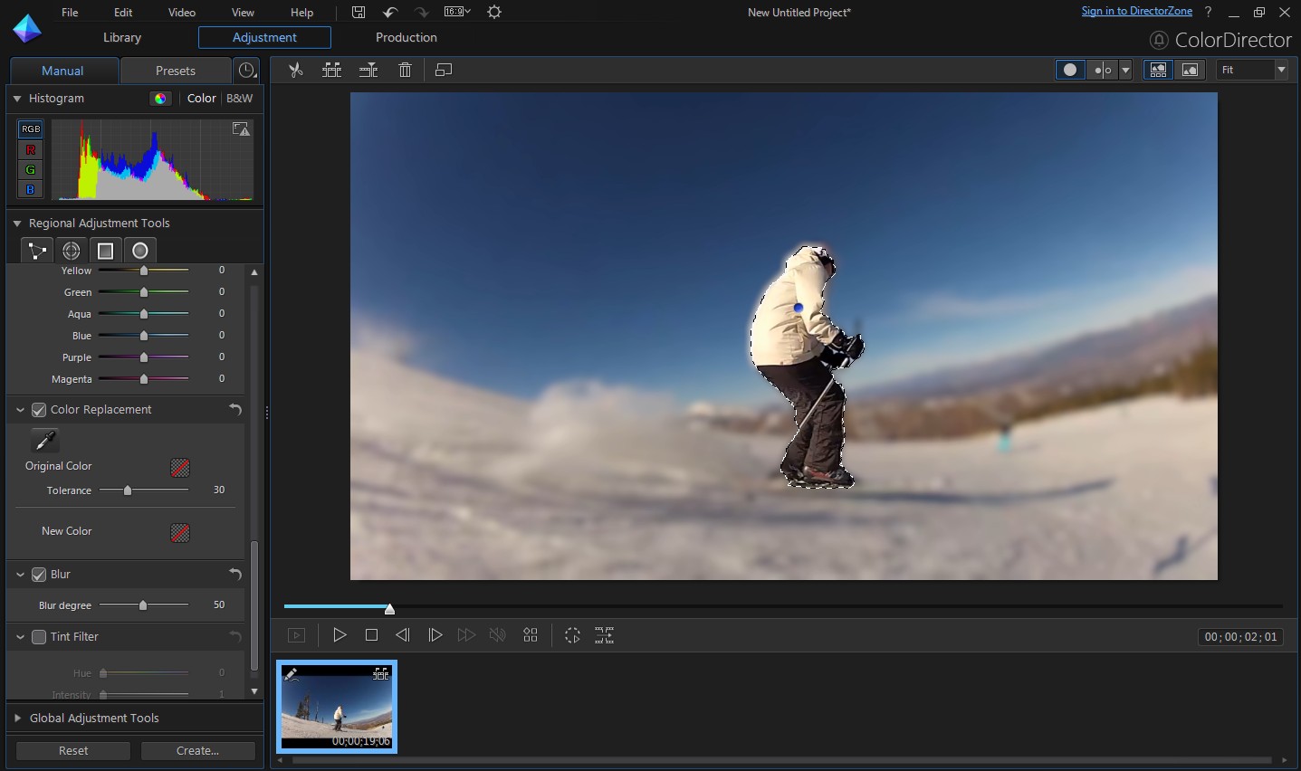The width and height of the screenshot is (1301, 771).
Task: Disable the Blur effect checkbox
Action: [39, 574]
